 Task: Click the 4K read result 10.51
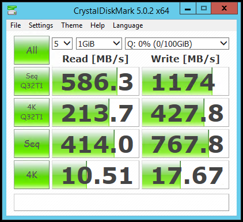(96, 175)
